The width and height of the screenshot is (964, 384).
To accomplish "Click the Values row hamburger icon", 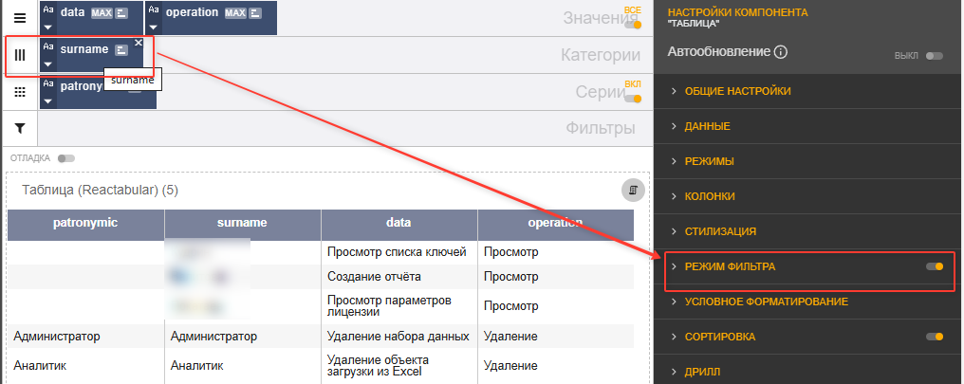I will tap(19, 18).
